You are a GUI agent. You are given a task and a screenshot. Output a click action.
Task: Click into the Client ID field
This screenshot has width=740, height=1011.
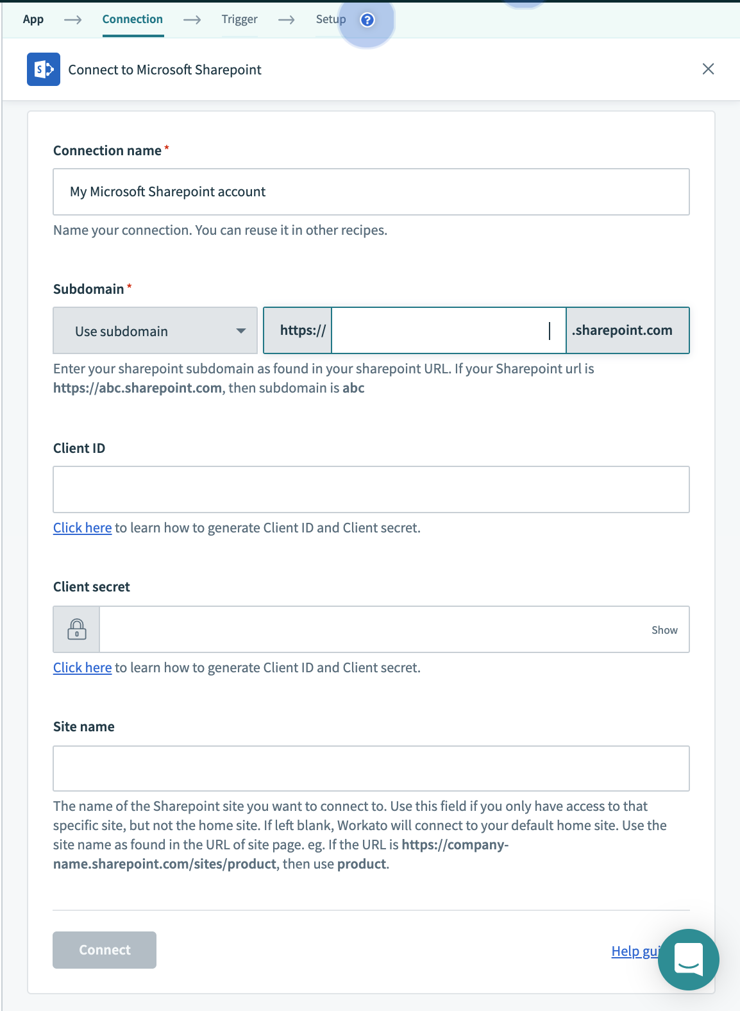371,489
